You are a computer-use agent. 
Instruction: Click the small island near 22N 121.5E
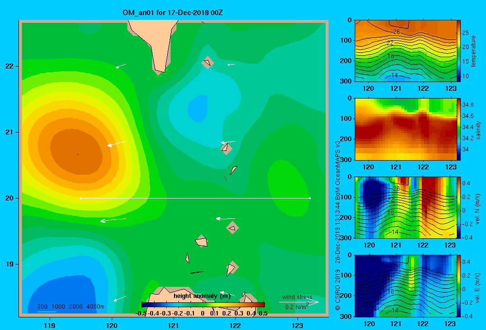[208, 63]
